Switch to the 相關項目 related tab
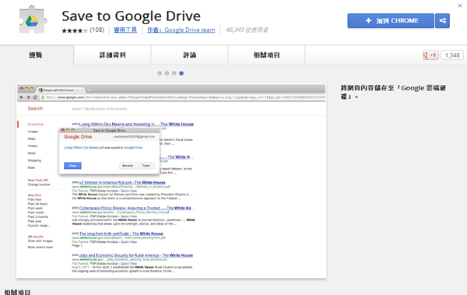 [266, 55]
